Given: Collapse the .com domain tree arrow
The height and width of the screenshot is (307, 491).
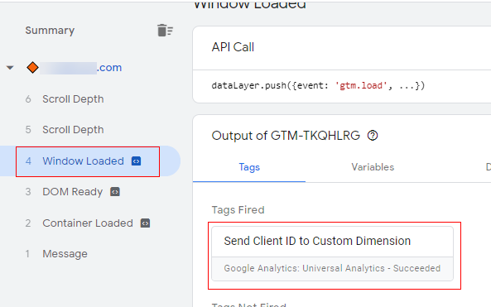Looking at the screenshot, I should [x=10, y=68].
